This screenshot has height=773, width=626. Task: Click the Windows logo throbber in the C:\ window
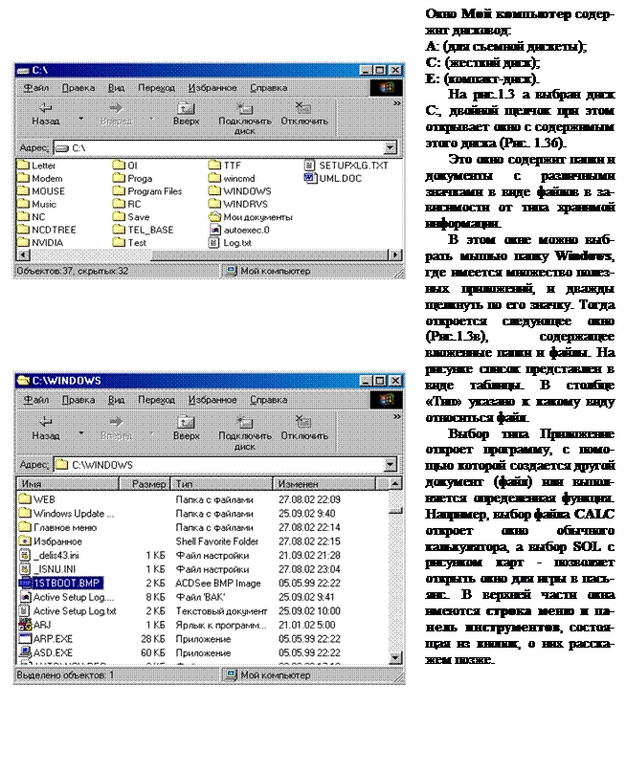[x=386, y=88]
